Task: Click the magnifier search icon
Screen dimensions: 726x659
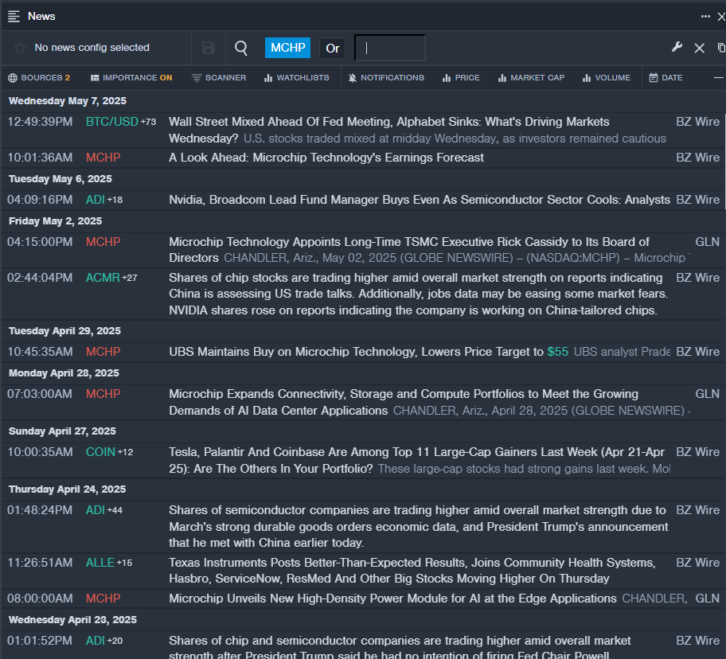Action: (241, 48)
